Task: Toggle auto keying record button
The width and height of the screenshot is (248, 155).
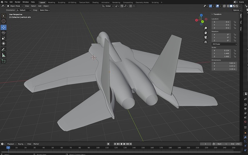Action: (x=108, y=144)
